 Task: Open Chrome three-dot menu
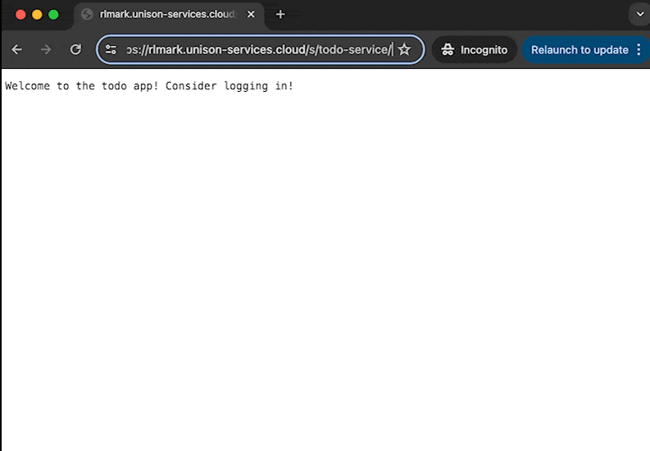(x=639, y=50)
